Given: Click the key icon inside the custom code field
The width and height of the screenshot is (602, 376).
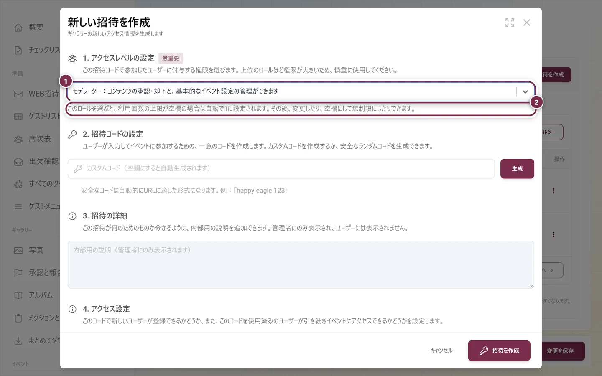Looking at the screenshot, I should point(78,169).
